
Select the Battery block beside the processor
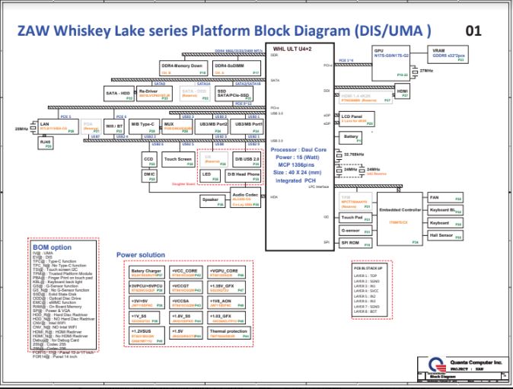(351, 138)
